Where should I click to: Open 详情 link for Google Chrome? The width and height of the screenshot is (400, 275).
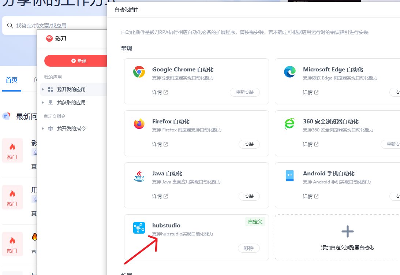pos(157,92)
